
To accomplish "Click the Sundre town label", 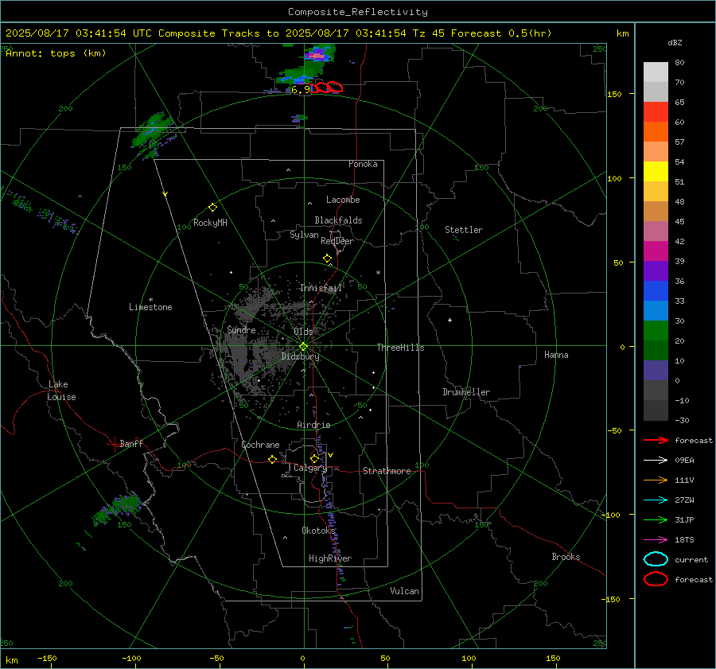I will point(241,329).
